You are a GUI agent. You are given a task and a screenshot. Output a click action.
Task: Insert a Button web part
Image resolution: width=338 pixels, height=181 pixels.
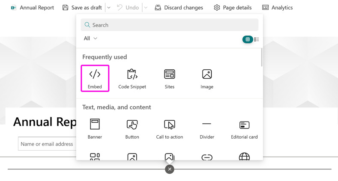point(132,129)
